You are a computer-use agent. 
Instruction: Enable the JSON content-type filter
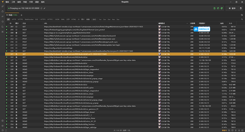[x=57, y=19]
